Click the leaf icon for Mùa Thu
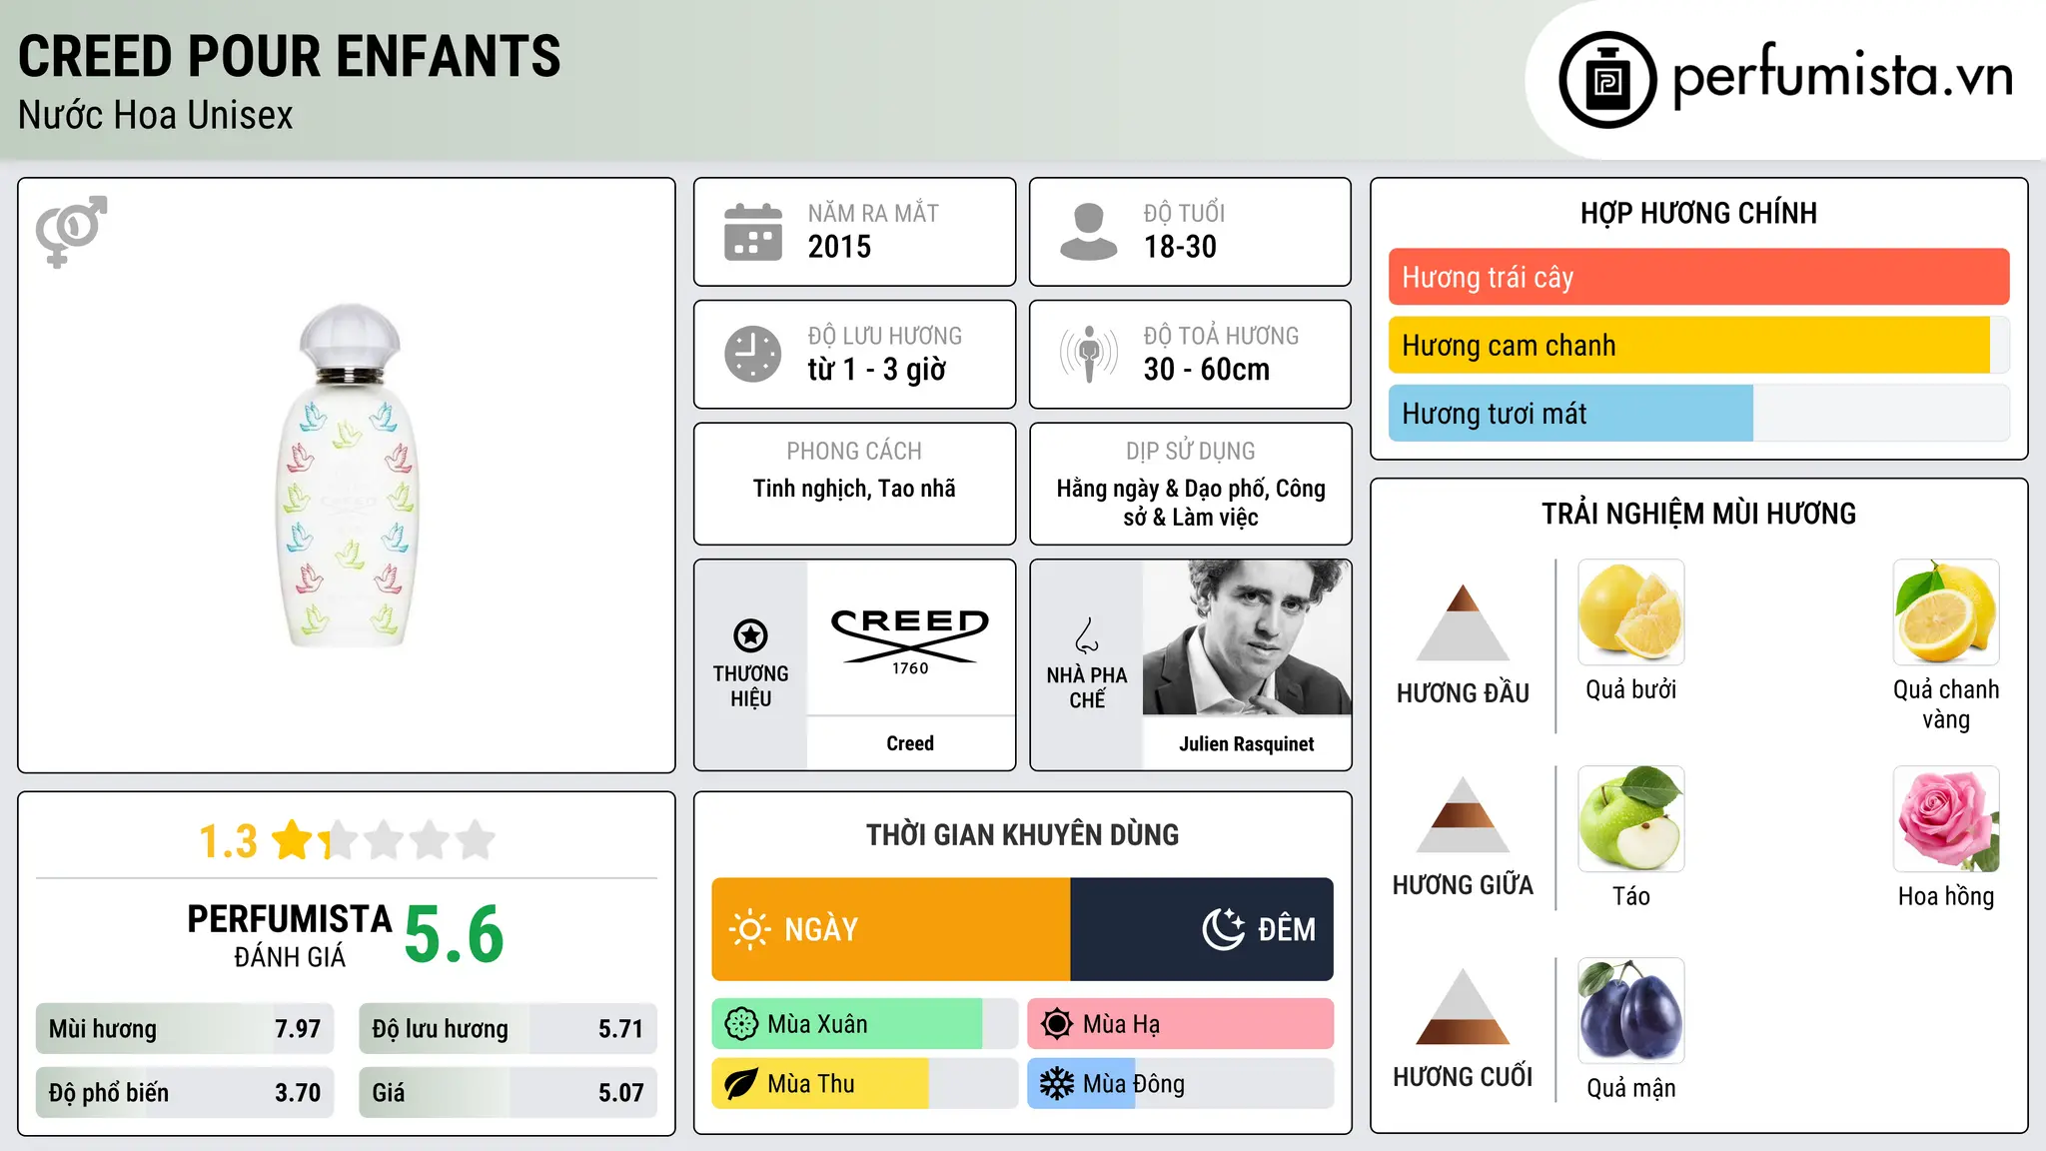 [741, 1084]
